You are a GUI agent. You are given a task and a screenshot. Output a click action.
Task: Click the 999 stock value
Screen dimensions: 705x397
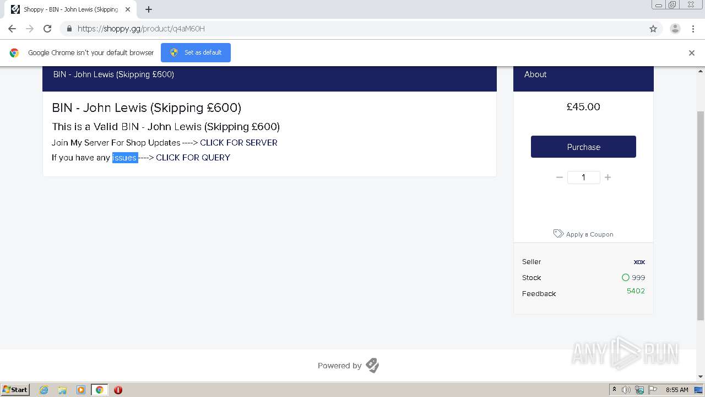click(x=638, y=277)
